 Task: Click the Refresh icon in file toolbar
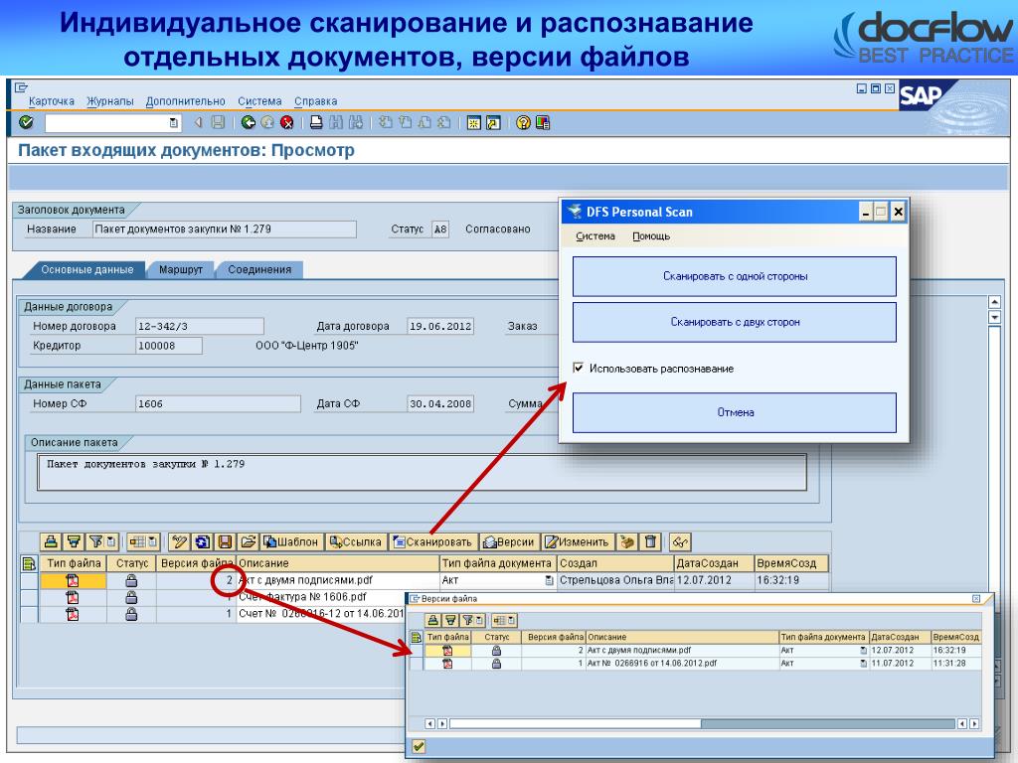click(203, 541)
